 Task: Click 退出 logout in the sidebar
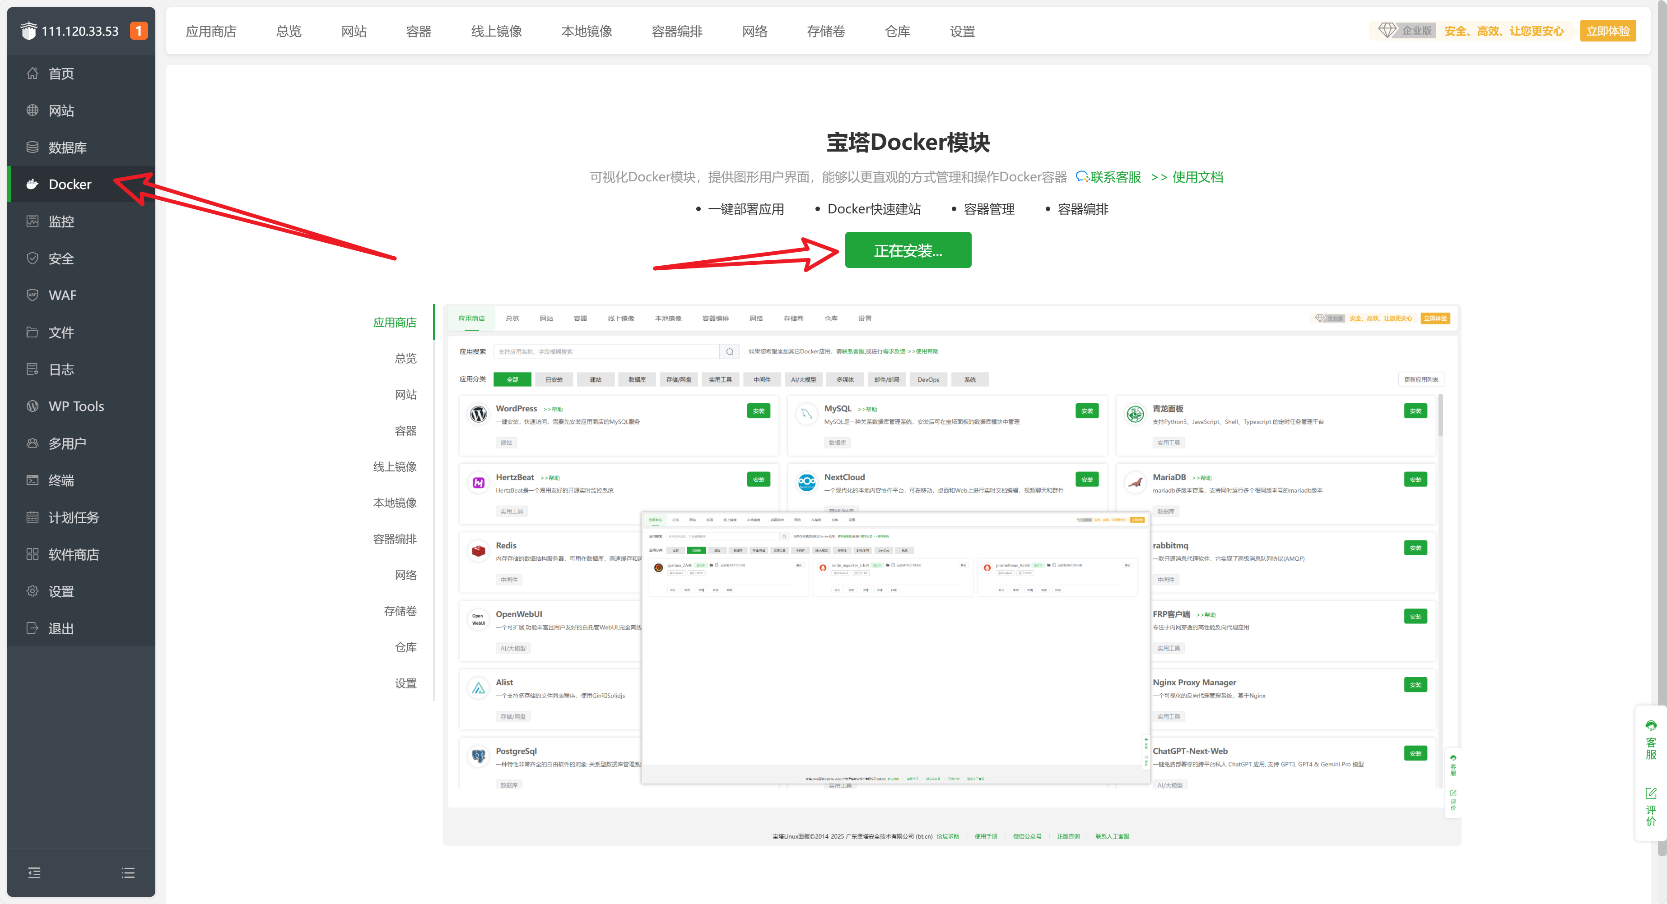81,628
